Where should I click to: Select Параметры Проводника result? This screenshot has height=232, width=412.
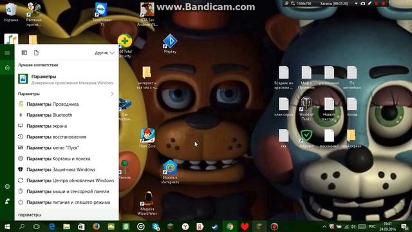(x=66, y=104)
